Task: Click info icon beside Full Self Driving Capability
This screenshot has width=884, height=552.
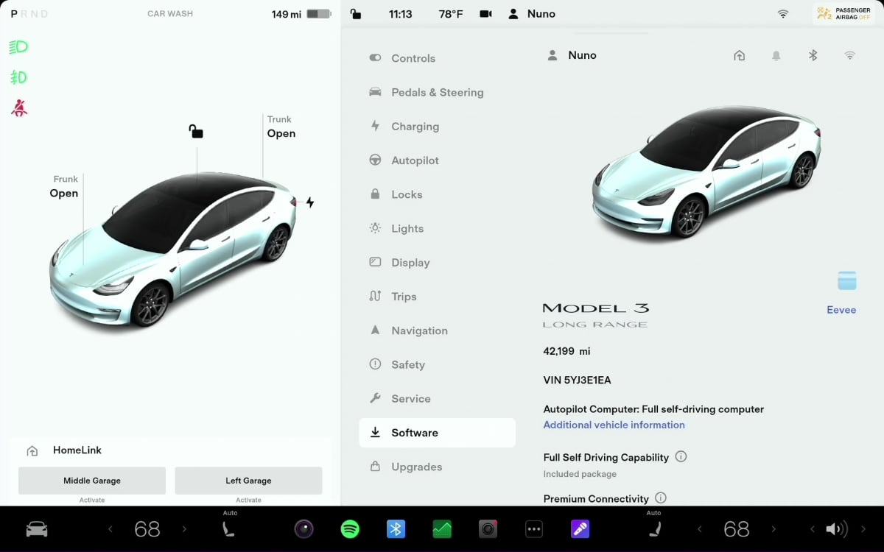Action: 681,456
